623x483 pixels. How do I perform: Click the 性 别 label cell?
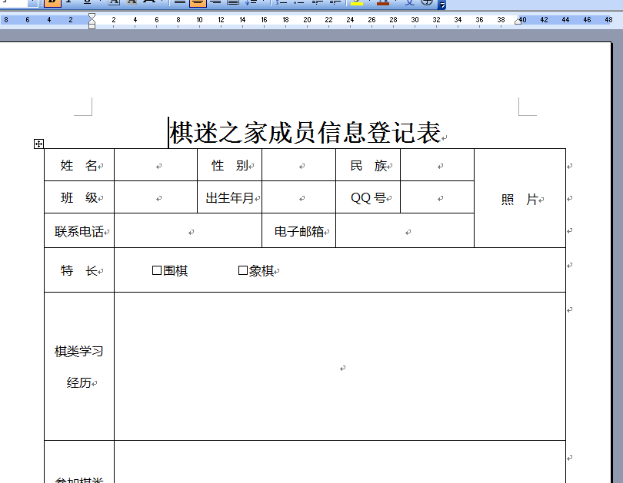coord(230,165)
